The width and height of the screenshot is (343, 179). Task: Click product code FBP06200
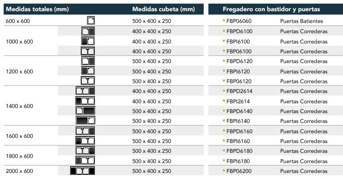coord(239,171)
